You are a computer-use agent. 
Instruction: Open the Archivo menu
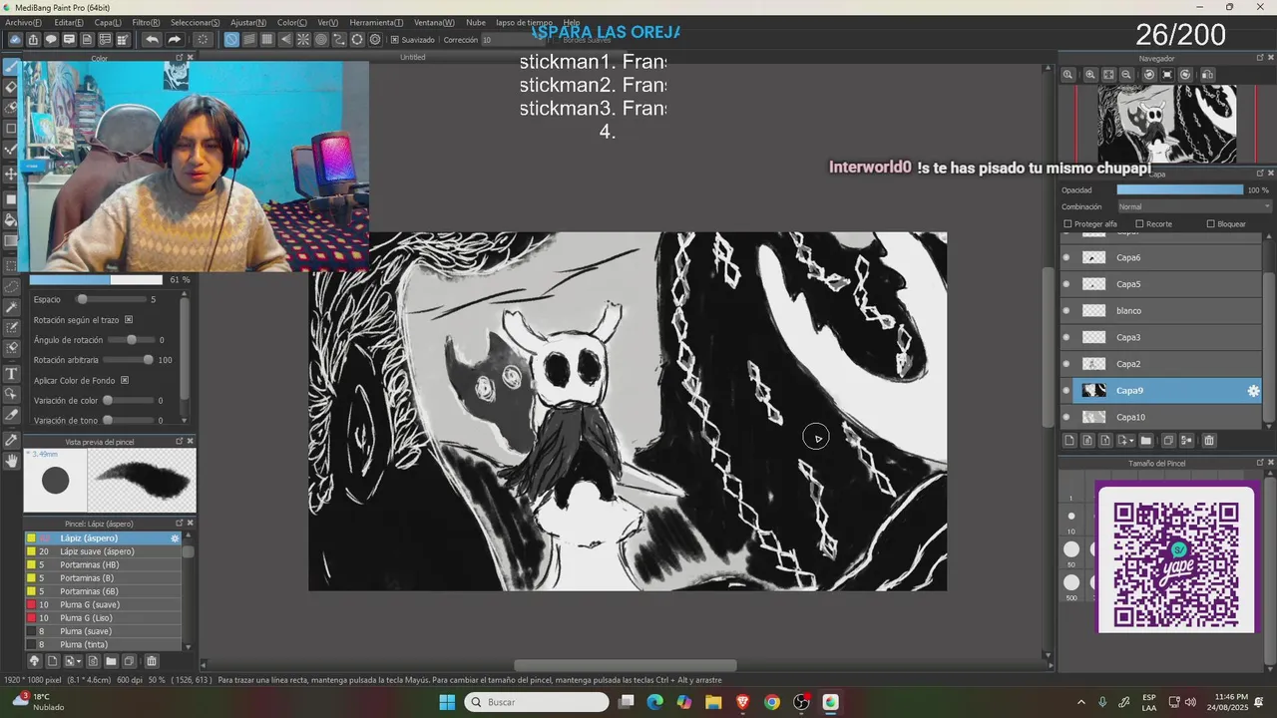click(x=23, y=22)
